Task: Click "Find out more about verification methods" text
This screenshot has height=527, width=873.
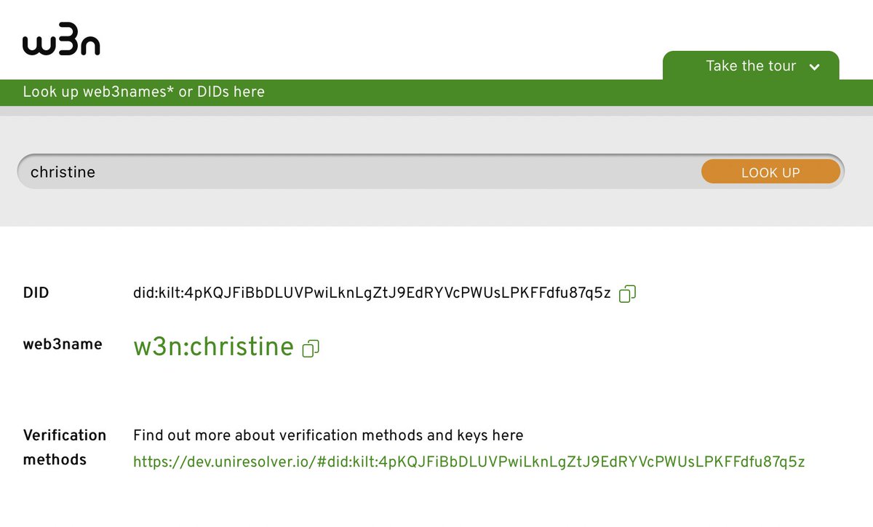Action: click(x=278, y=435)
